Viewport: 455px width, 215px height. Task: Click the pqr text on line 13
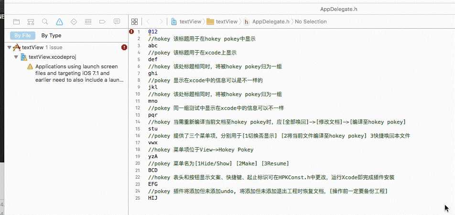point(152,115)
